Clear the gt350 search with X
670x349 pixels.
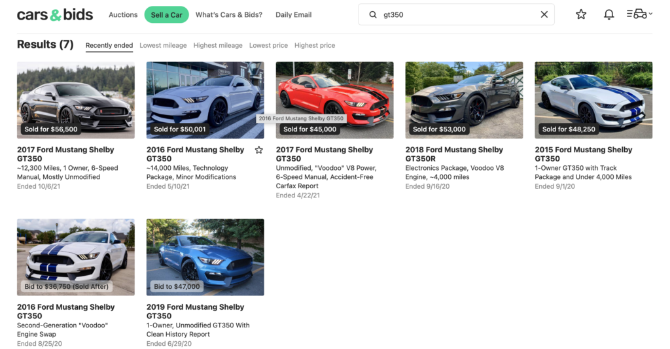click(x=544, y=14)
